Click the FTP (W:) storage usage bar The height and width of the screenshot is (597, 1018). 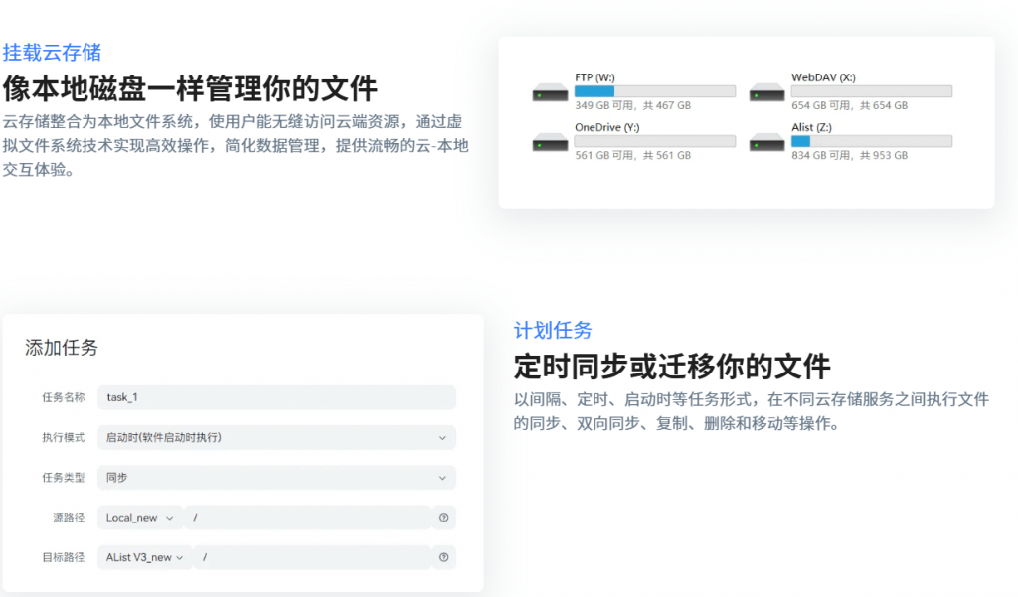(654, 91)
